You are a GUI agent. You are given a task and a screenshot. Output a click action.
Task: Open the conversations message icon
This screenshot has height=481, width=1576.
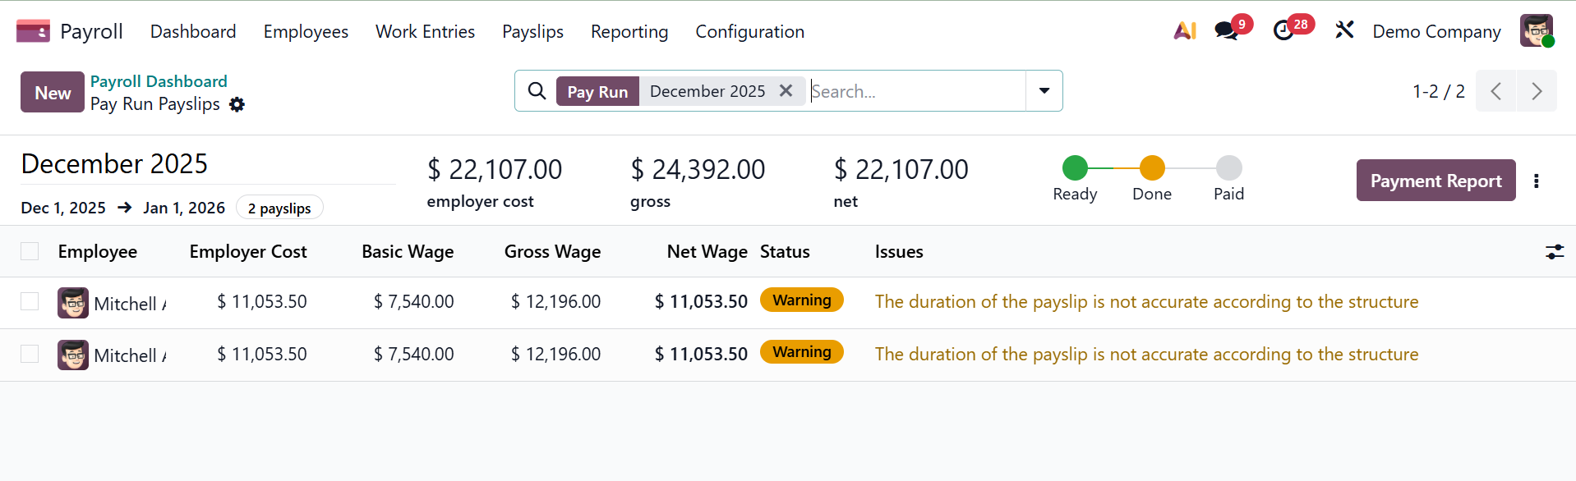[1226, 31]
